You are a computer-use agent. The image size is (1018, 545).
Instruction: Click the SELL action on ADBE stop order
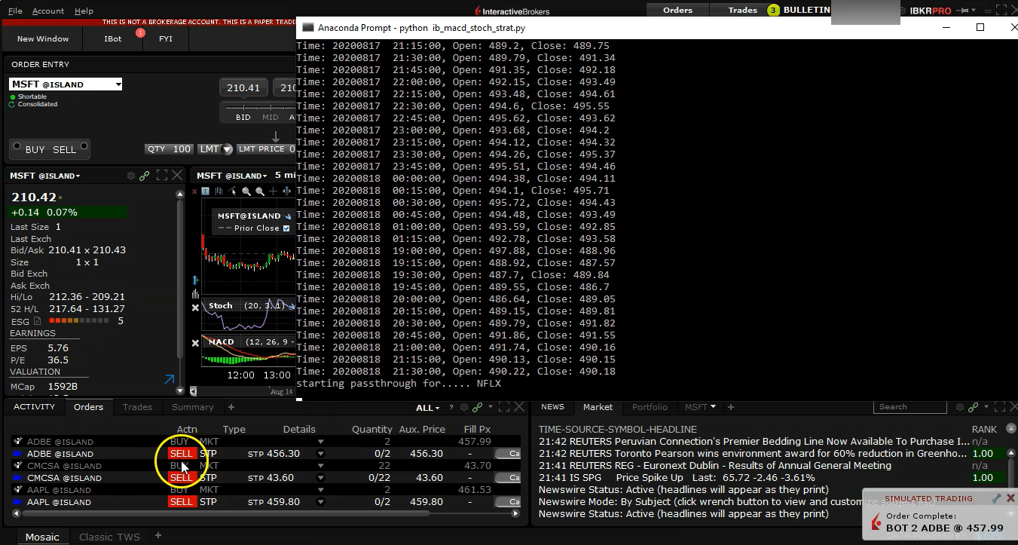point(182,454)
